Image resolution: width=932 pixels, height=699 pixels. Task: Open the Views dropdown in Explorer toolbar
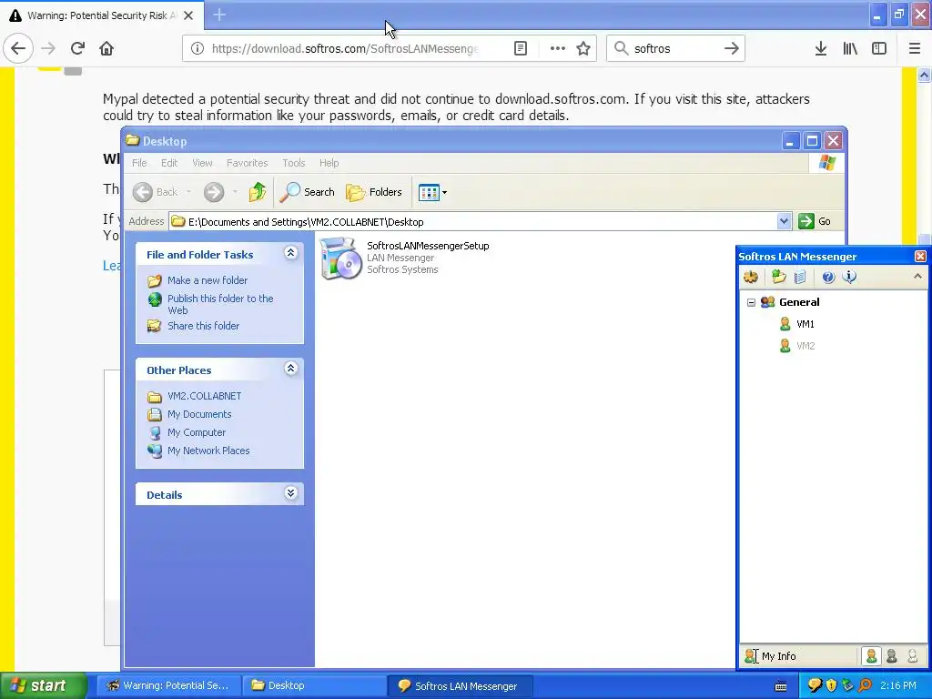point(432,192)
